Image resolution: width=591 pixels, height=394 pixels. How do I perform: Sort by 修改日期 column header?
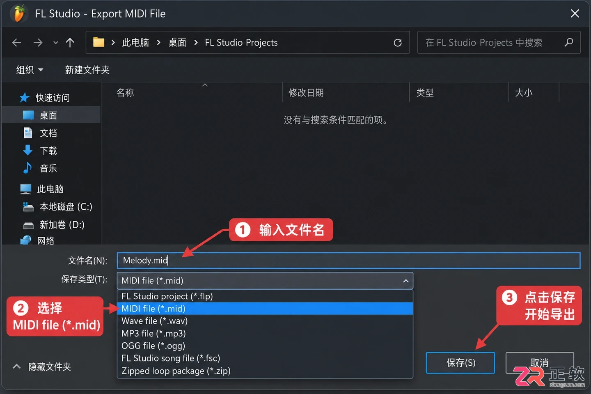[306, 93]
